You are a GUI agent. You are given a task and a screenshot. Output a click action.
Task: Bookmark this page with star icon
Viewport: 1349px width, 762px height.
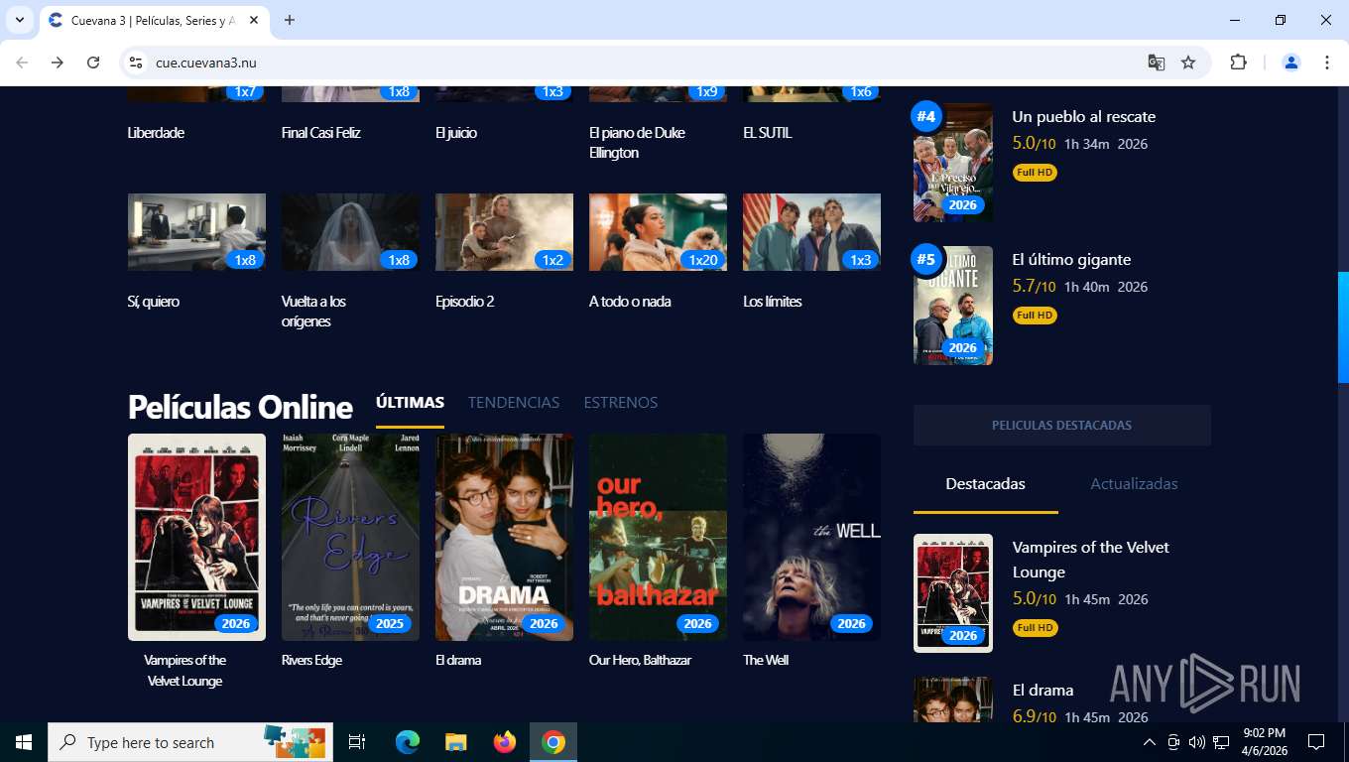1188,63
